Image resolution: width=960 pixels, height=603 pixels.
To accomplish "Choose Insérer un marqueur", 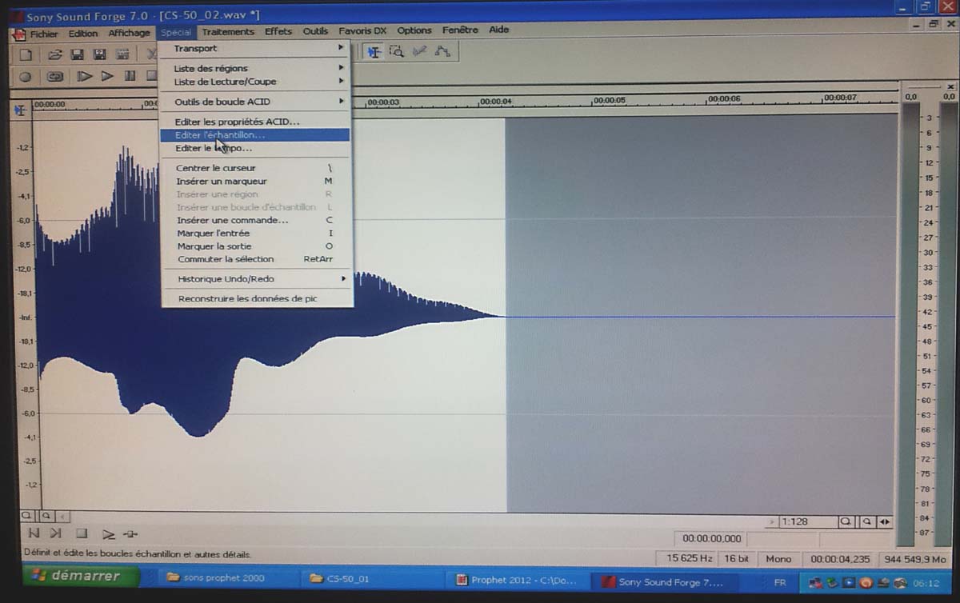I will 256,181.
